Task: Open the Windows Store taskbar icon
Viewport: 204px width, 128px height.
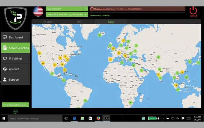Action: coord(90,118)
